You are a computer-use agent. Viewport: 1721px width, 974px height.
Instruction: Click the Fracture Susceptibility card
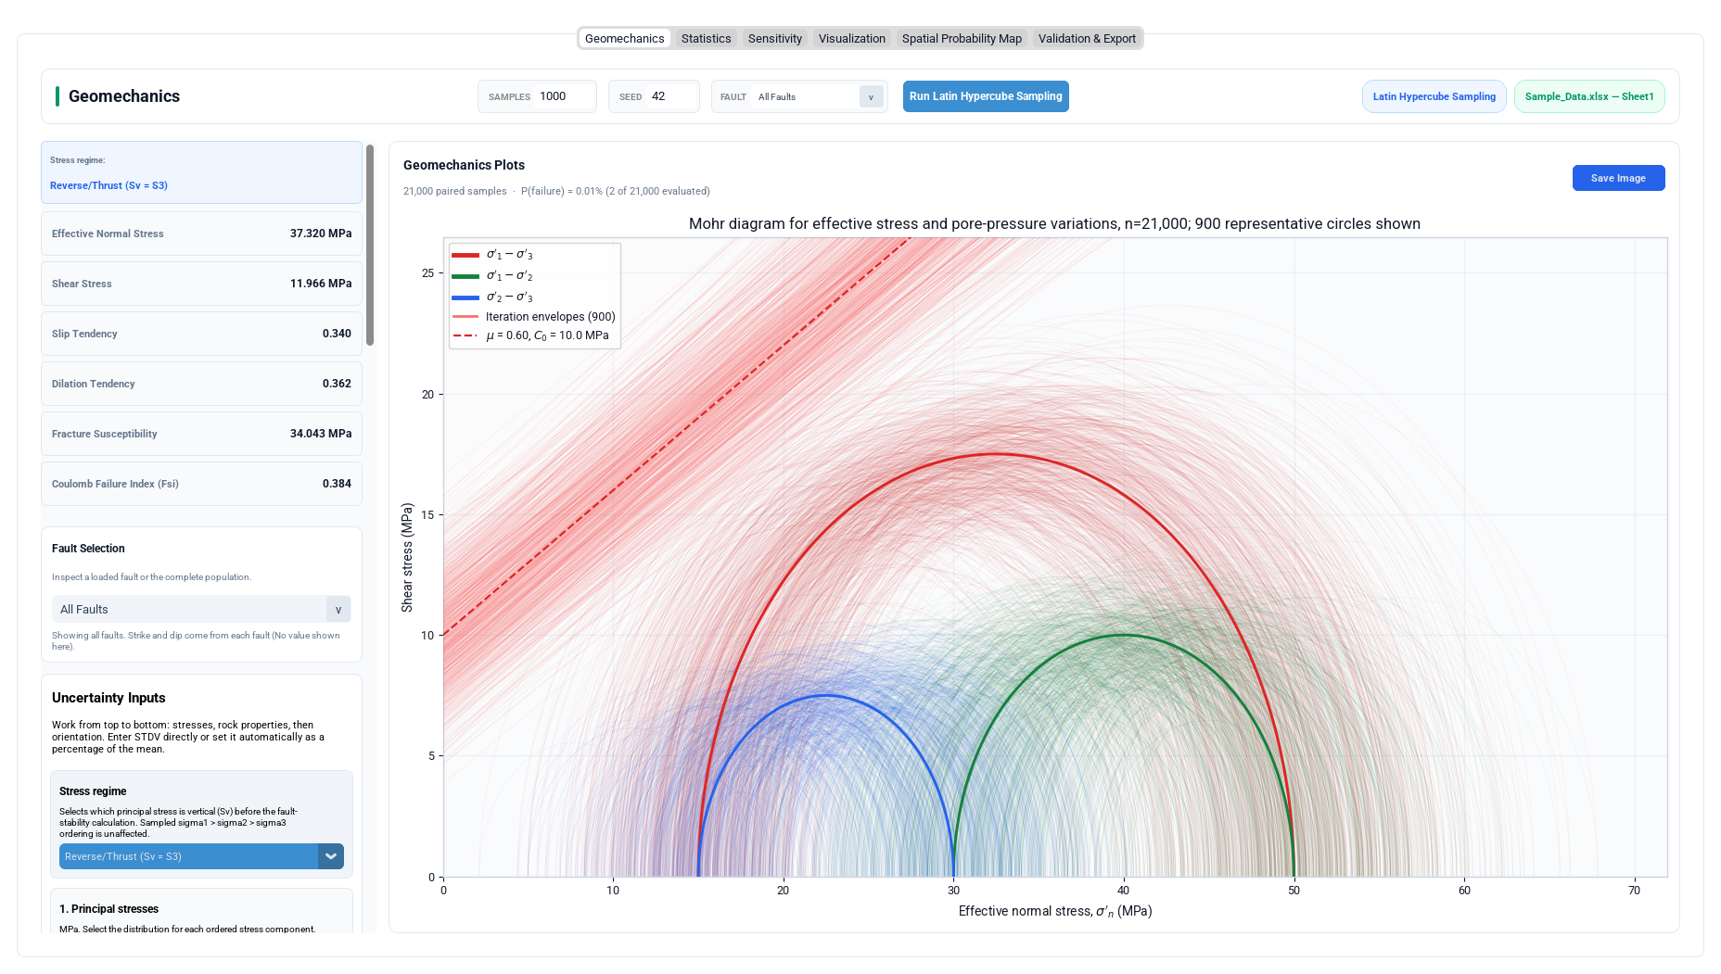coord(201,434)
